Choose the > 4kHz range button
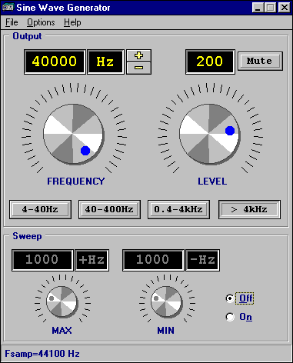293x363 pixels. pyautogui.click(x=249, y=209)
